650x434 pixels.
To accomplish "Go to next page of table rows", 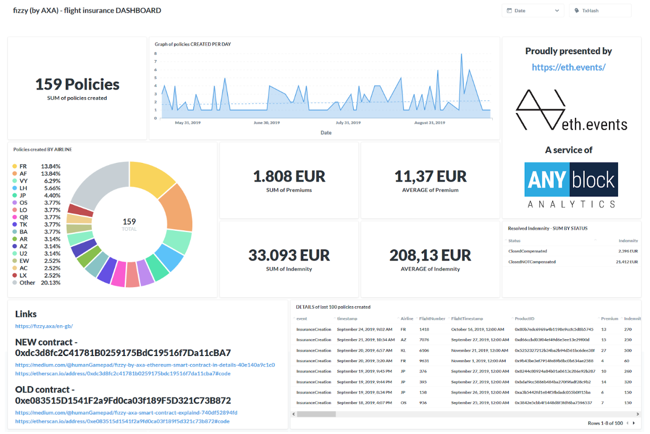I will 634,423.
